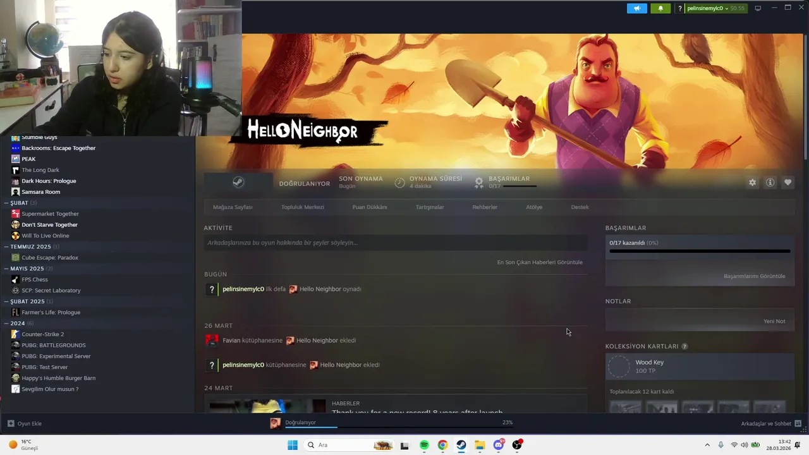The width and height of the screenshot is (809, 455).
Task: Click the Windows search box Ara
Action: [348, 445]
